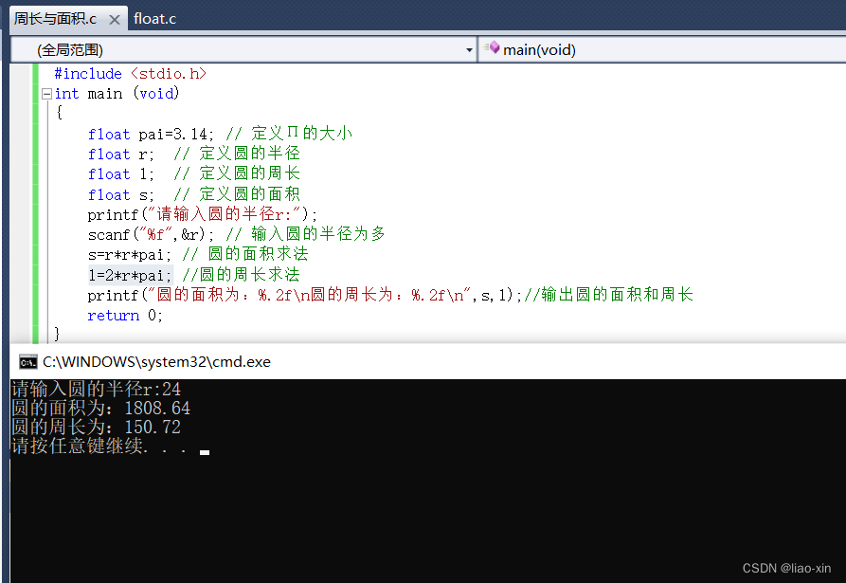Viewport: 846px width, 583px height.
Task: Click on the return 0 statement
Action: (125, 316)
